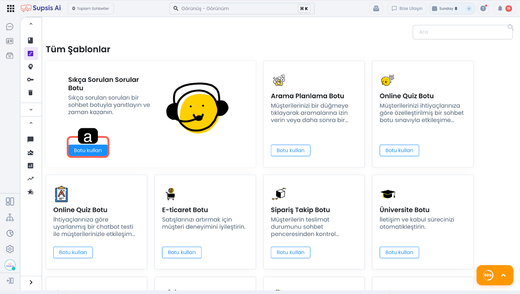
Task: Click Botu kullan for E-ticaret Botu
Action: pyautogui.click(x=182, y=253)
